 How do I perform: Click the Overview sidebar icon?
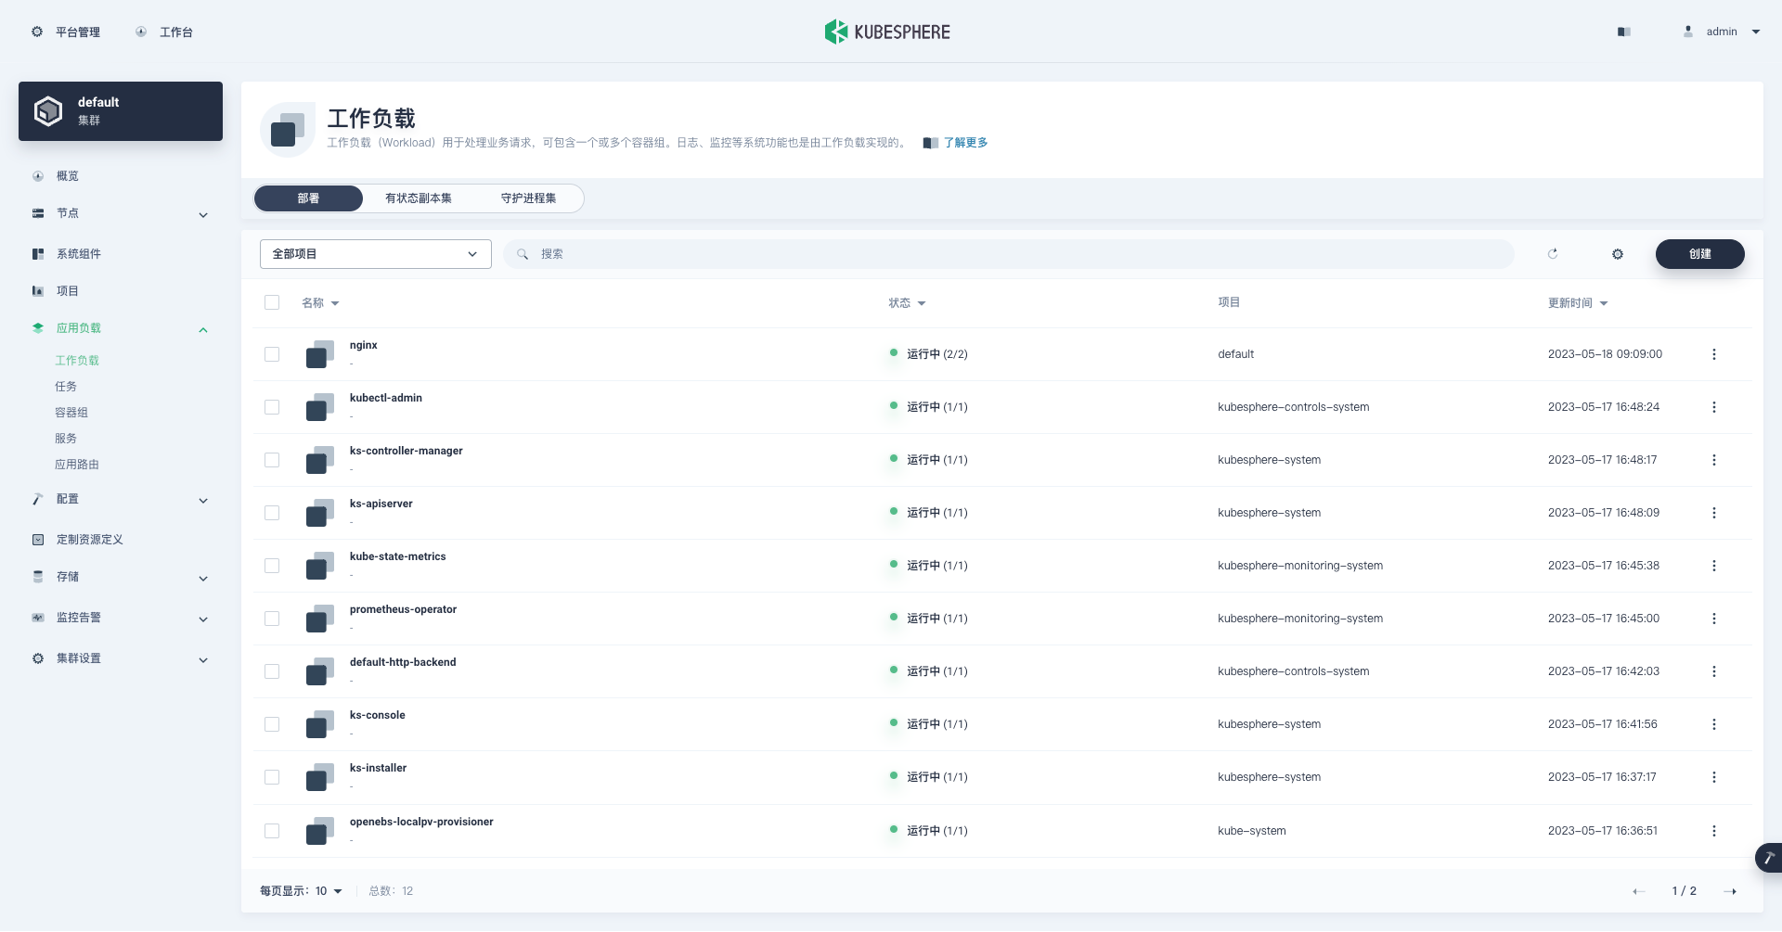[38, 176]
